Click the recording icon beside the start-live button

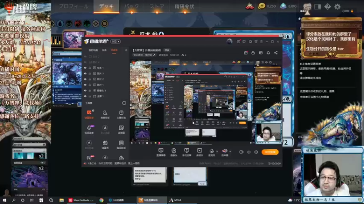pyautogui.click(x=242, y=152)
